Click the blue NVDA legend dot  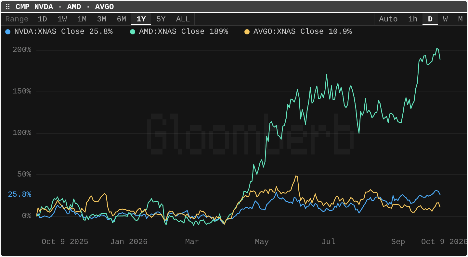pyautogui.click(x=8, y=32)
